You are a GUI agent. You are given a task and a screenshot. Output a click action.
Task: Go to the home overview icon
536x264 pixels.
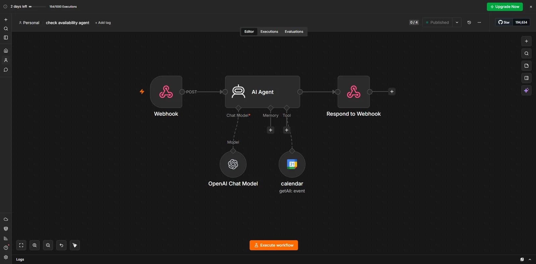pos(6,51)
